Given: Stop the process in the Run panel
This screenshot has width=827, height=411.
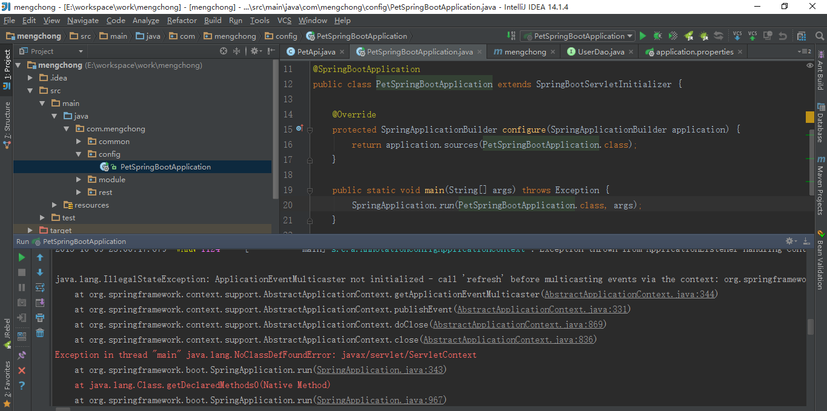Looking at the screenshot, I should click(x=22, y=272).
